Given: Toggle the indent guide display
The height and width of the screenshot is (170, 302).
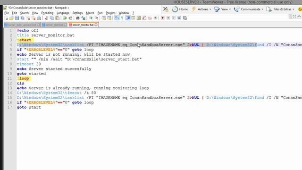Looking at the screenshot, I should [128, 18].
